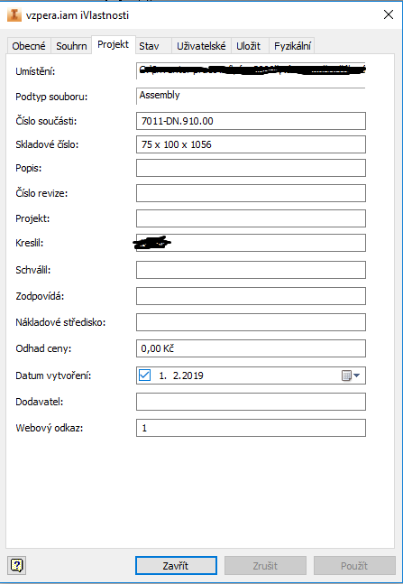Uncheck the Datum vytvoření date checkbox

coord(144,375)
